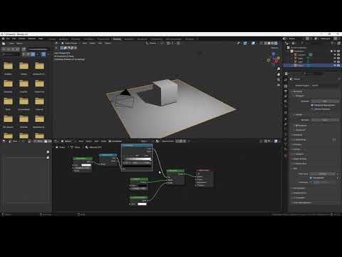Open the black color swatch in middle green node

pyautogui.click(x=142, y=186)
